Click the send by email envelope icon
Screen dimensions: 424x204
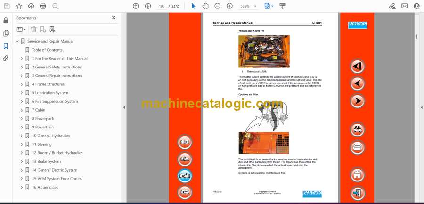point(405,6)
